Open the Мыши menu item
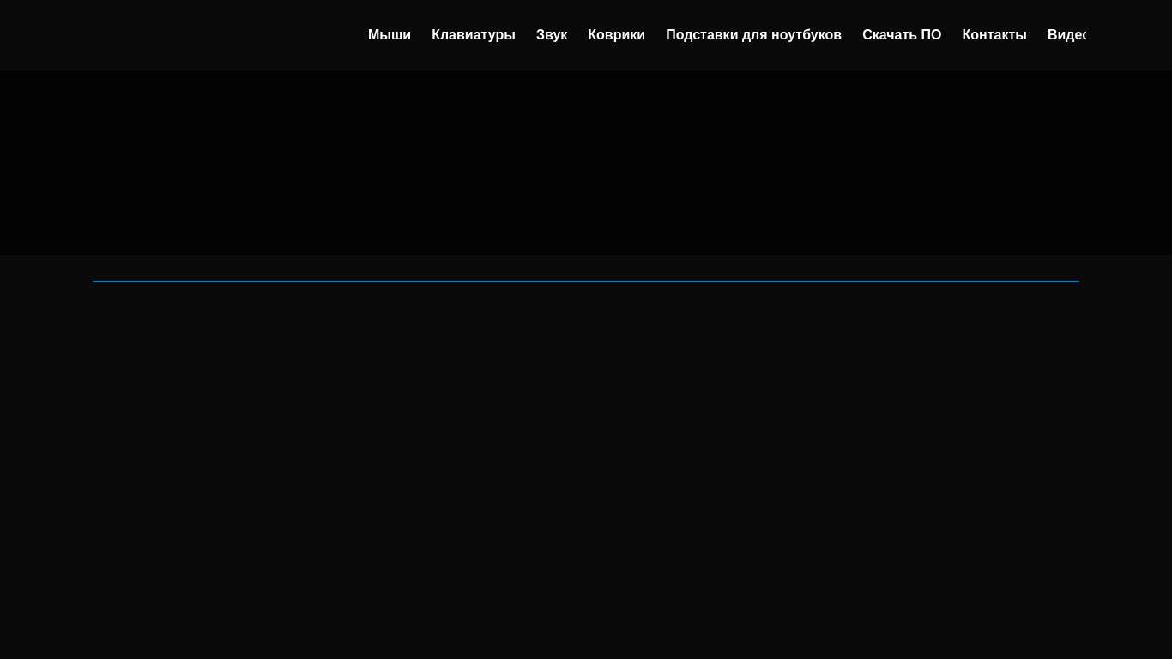 [389, 35]
